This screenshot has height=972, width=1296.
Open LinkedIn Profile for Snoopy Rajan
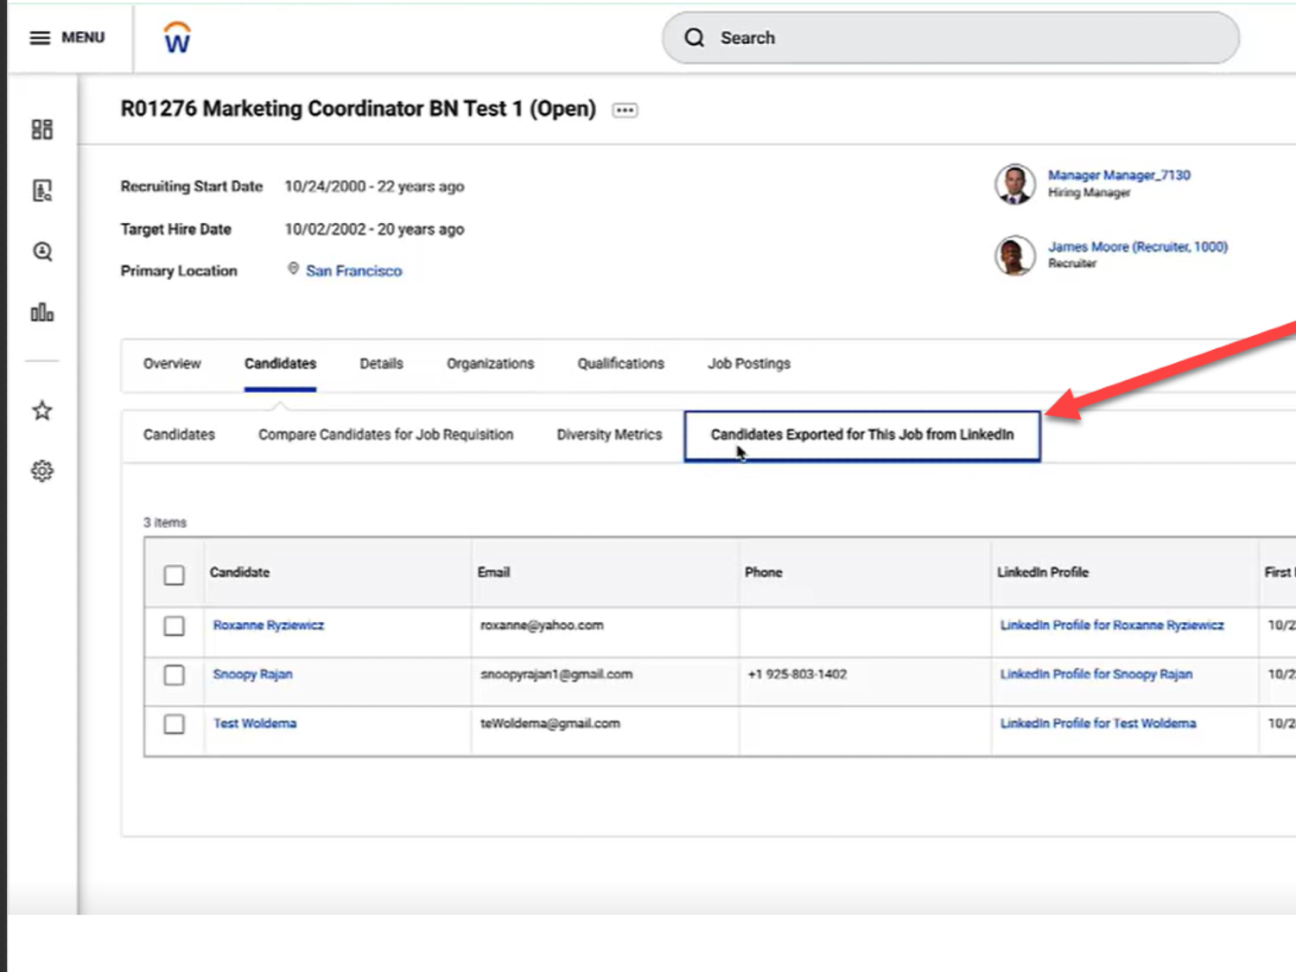click(x=1096, y=674)
